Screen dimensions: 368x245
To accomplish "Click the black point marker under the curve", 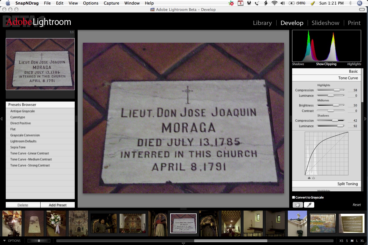I will coord(309,178).
